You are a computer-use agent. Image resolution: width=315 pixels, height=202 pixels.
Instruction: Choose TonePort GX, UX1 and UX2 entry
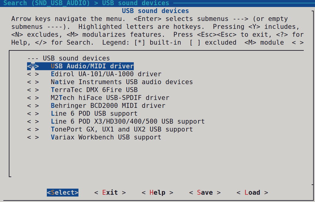pos(122,129)
